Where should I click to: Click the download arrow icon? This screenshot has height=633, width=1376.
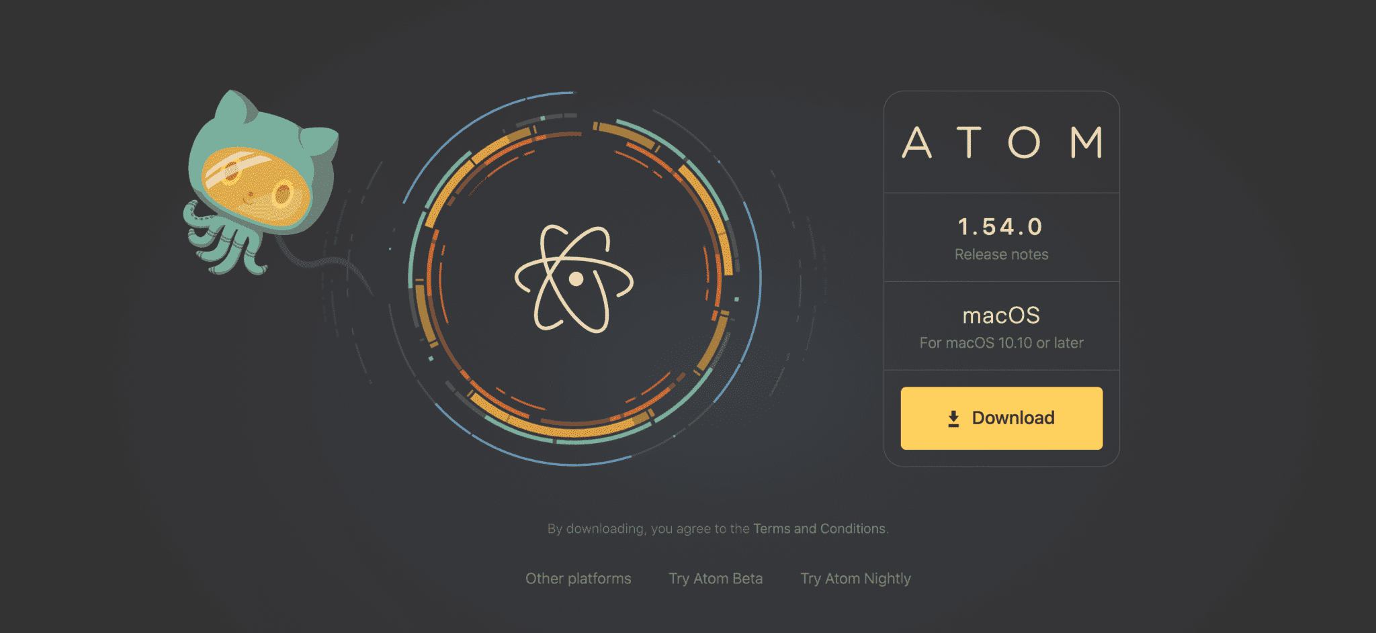[953, 419]
